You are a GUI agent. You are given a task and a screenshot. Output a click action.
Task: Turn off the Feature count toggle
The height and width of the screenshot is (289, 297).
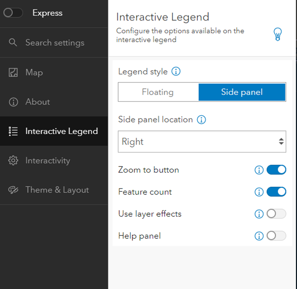point(276,192)
